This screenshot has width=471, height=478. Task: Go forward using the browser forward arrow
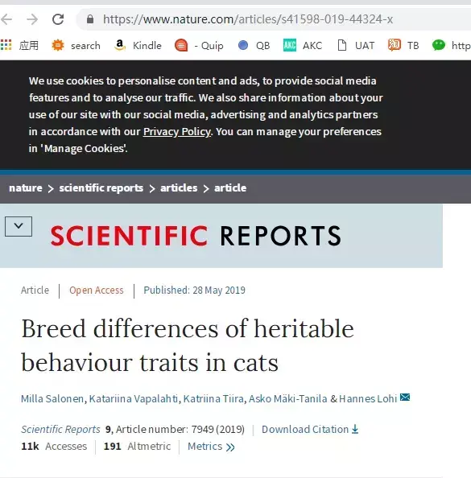(x=32, y=19)
